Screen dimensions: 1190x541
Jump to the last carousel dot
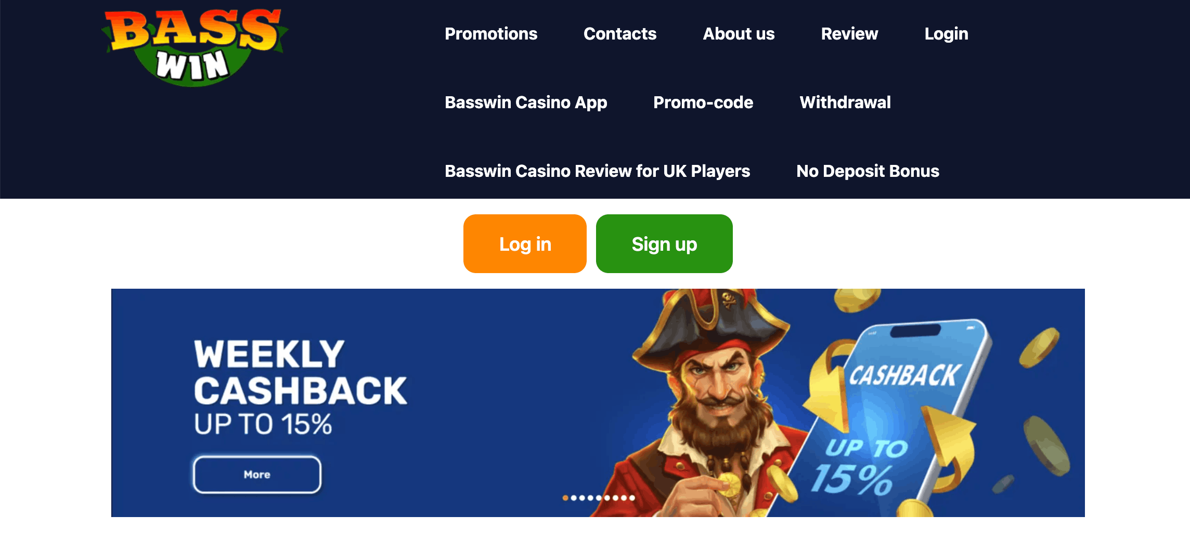[x=632, y=498]
